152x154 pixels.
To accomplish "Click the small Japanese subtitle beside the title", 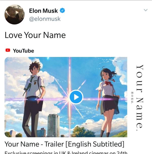I will point(132,98).
